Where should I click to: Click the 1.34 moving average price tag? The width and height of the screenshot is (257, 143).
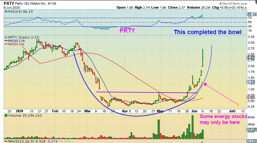click(251, 82)
